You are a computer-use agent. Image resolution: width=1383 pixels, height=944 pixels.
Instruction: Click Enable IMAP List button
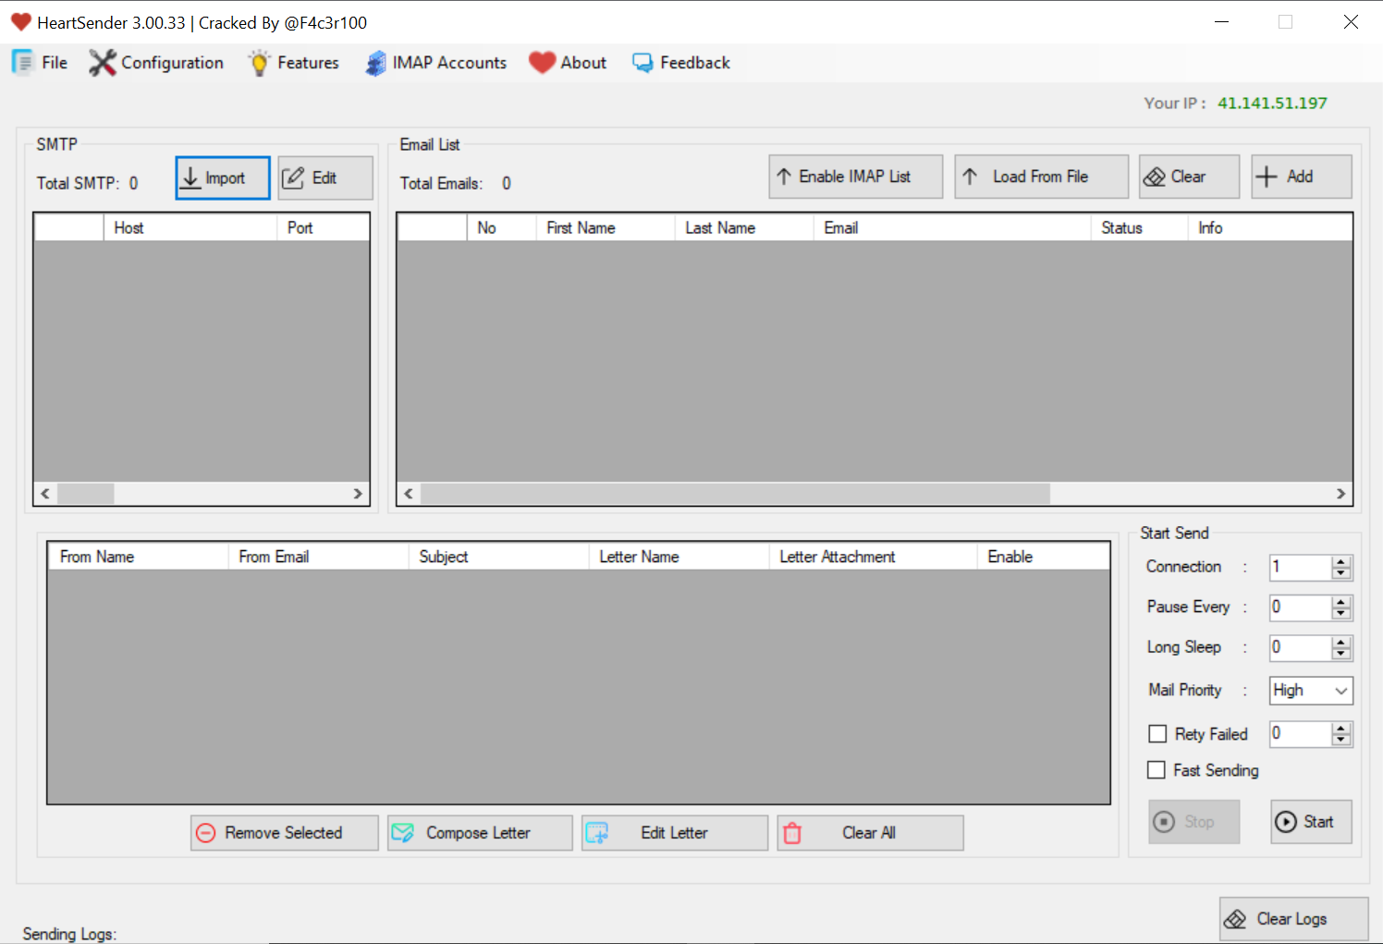click(x=855, y=177)
